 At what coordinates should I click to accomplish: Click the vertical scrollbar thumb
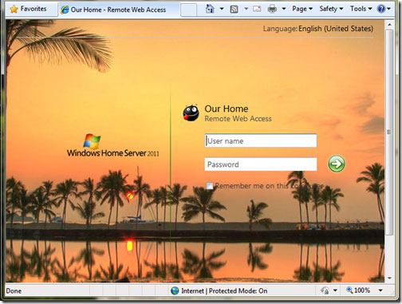click(389, 132)
